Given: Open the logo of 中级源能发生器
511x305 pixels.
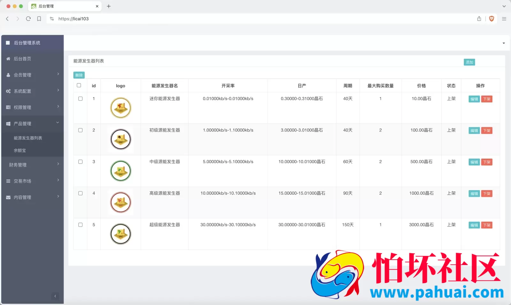Looking at the screenshot, I should click(121, 171).
